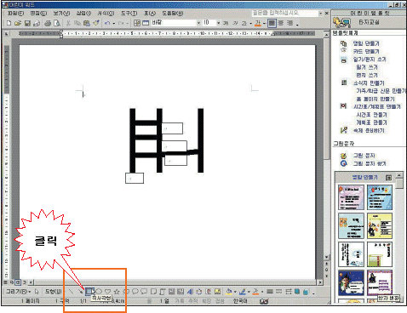
Task: Open the 서식(O) menu
Action: click(x=106, y=13)
